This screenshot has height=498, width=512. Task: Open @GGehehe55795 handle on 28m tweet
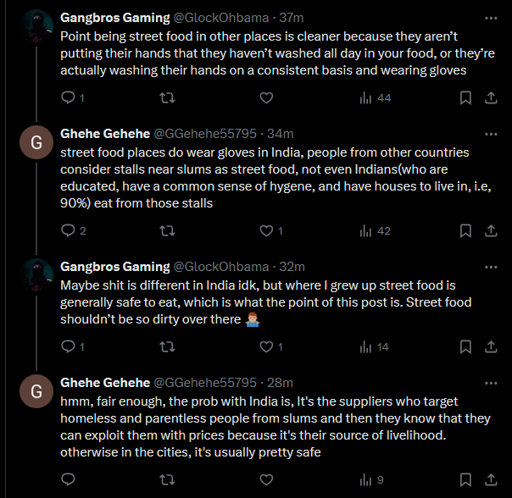click(x=205, y=383)
